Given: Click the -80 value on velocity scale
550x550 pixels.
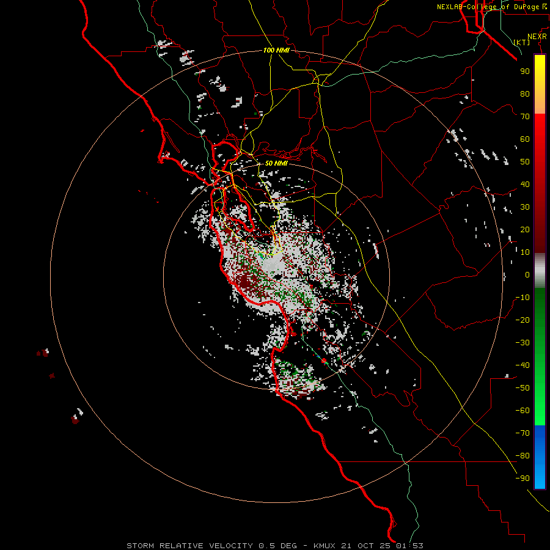Looking at the screenshot, I should tap(522, 456).
